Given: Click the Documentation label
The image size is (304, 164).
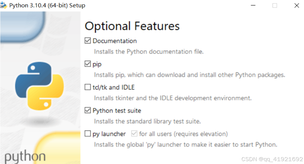Looking at the screenshot, I should pyautogui.click(x=115, y=41).
